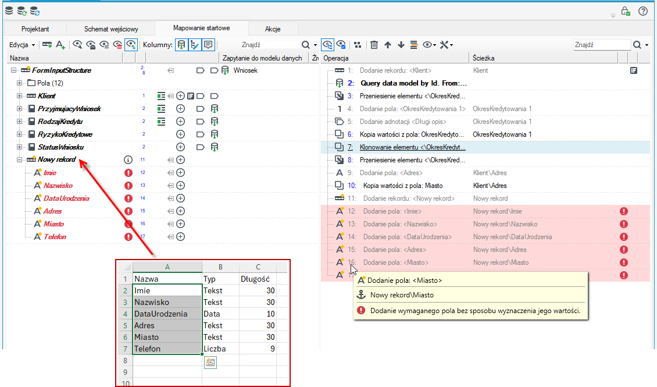Click the red error icon beside Imie

coord(128,173)
